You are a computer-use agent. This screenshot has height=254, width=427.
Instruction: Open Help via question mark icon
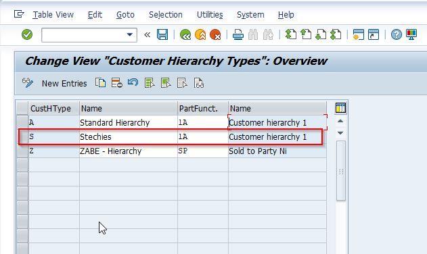click(x=397, y=34)
